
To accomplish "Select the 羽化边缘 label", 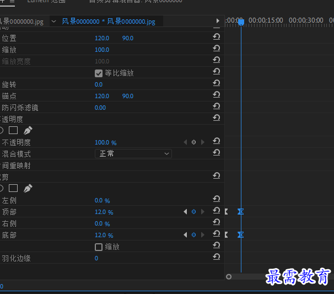I will [17, 258].
